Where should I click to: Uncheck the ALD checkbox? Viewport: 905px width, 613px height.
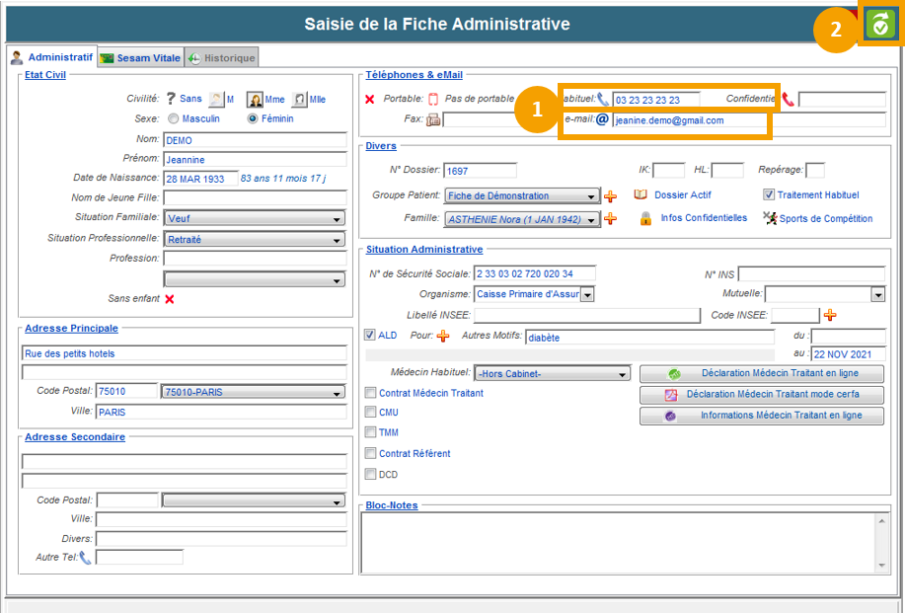(x=370, y=335)
